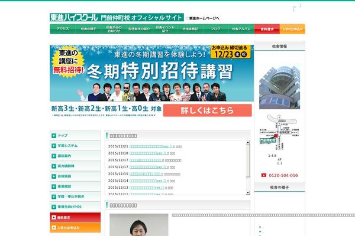Click the phone number 0120-104-016
This screenshot has width=355, height=236.
pyautogui.click(x=283, y=175)
